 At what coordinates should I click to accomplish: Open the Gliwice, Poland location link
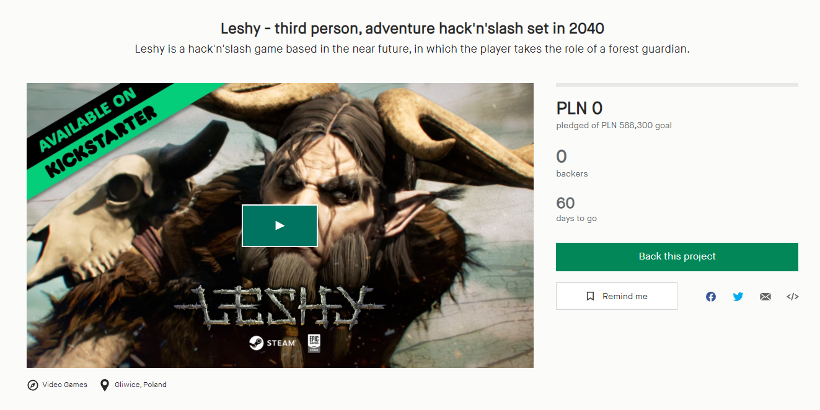coord(141,385)
